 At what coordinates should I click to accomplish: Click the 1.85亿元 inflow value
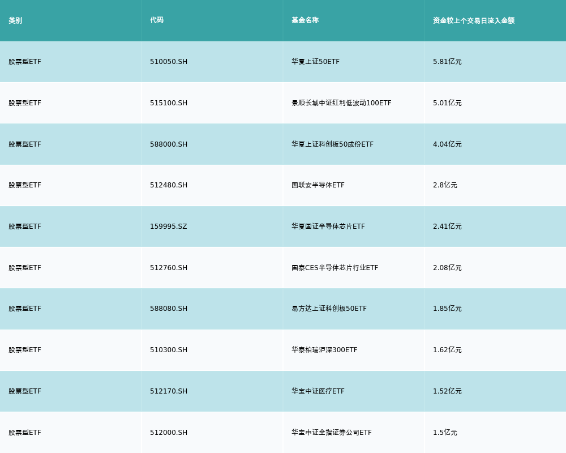point(447,309)
